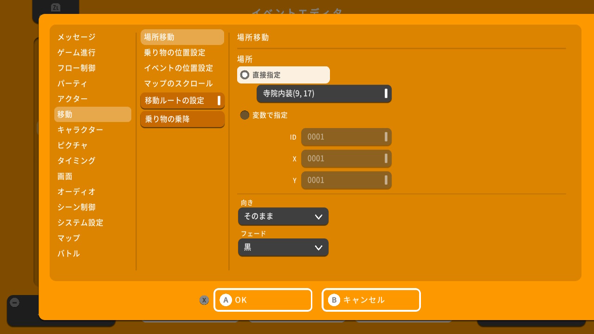The image size is (594, 334).
Task: Confirm with the OK button
Action: tap(263, 300)
